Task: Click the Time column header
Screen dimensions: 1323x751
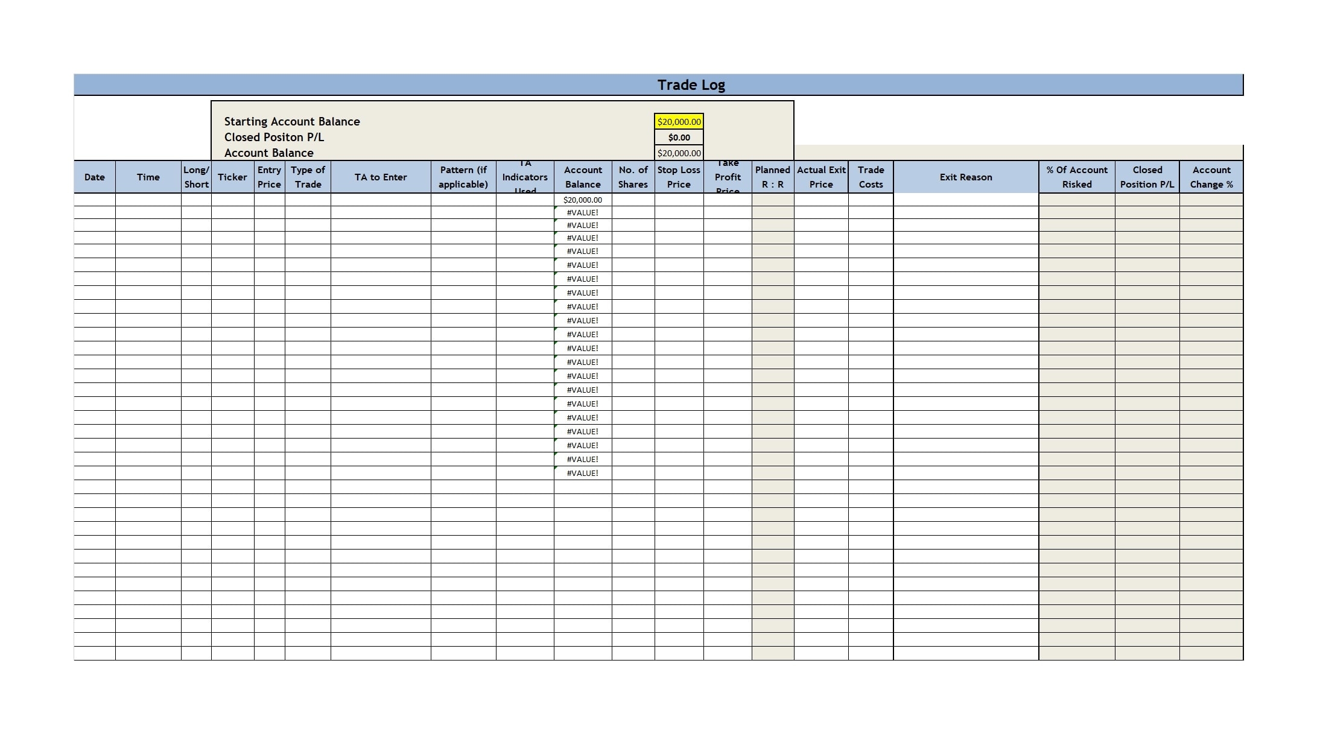Action: point(148,177)
